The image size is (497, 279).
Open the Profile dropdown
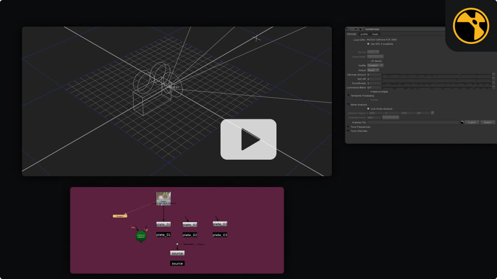tap(375, 66)
